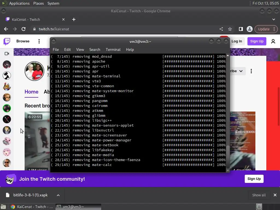The height and width of the screenshot is (210, 280).
Task: Open terminal File menu
Action: pos(56,50)
